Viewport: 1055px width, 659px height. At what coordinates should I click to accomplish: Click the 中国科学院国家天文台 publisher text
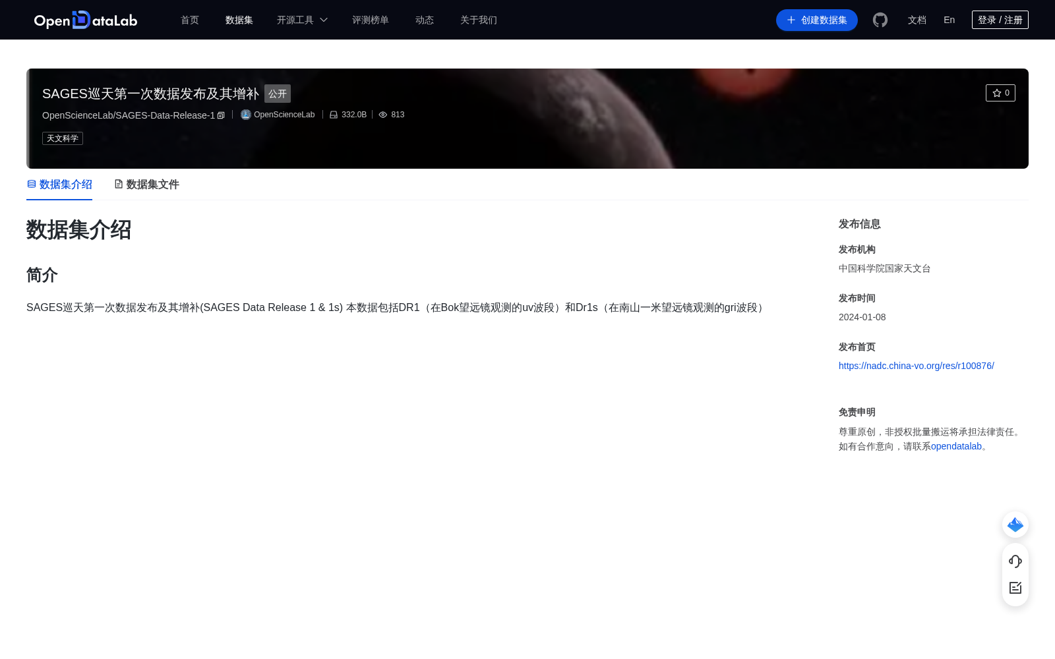point(885,268)
